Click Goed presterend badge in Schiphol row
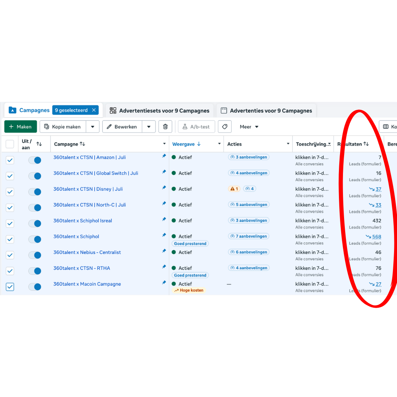 tap(190, 244)
